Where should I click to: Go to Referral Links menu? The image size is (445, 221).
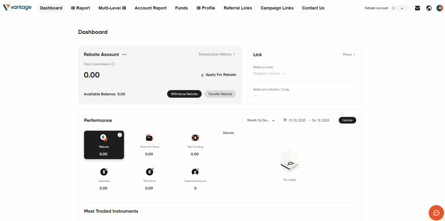[238, 8]
